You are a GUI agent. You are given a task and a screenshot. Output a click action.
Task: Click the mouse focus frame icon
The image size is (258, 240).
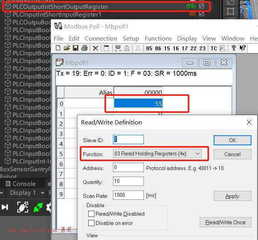(23, 207)
